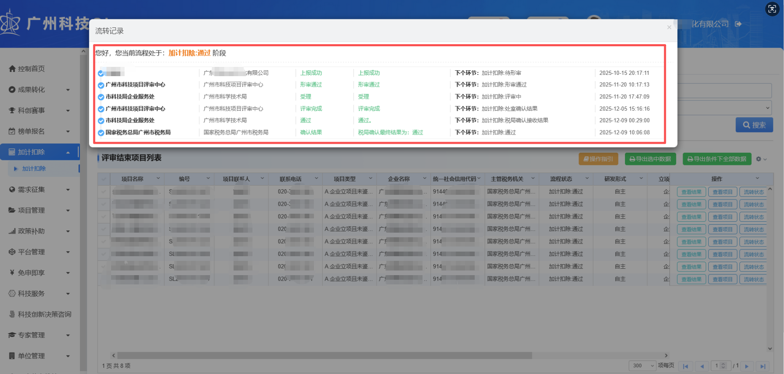
Task: Check the first project row checkbox
Action: point(104,192)
